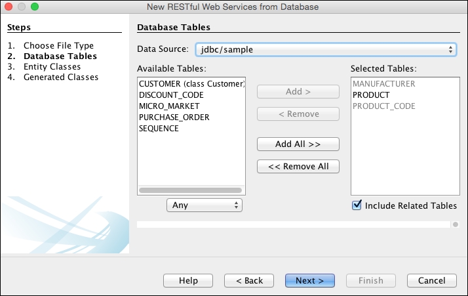This screenshot has height=296, width=468.
Task: Select PRODUCT in Selected Tables list
Action: coord(370,95)
